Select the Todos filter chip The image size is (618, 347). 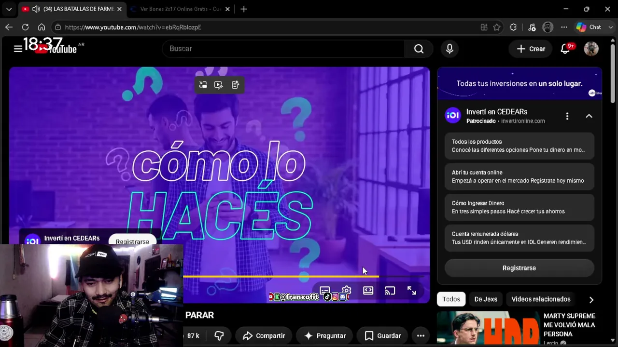coord(451,299)
